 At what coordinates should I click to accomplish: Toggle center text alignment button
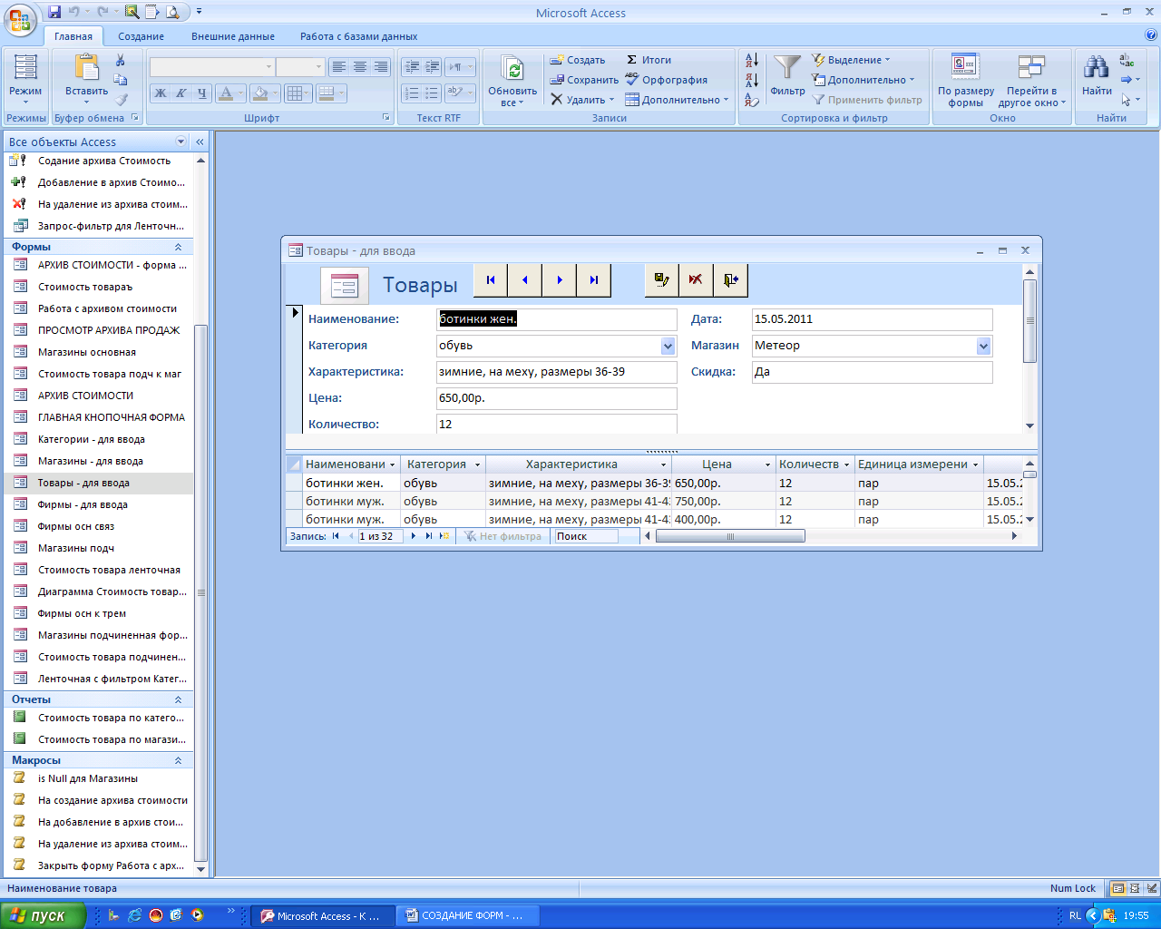coord(360,67)
